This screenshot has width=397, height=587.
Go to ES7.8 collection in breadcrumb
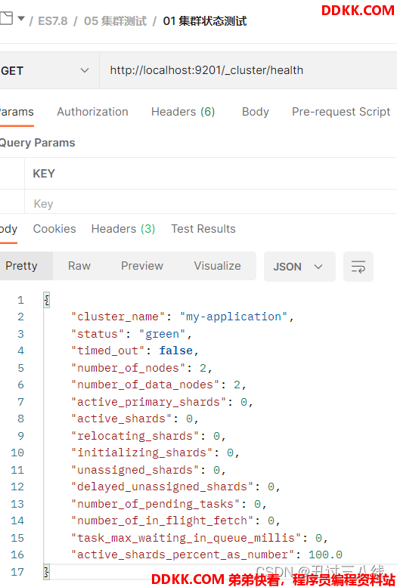(53, 21)
